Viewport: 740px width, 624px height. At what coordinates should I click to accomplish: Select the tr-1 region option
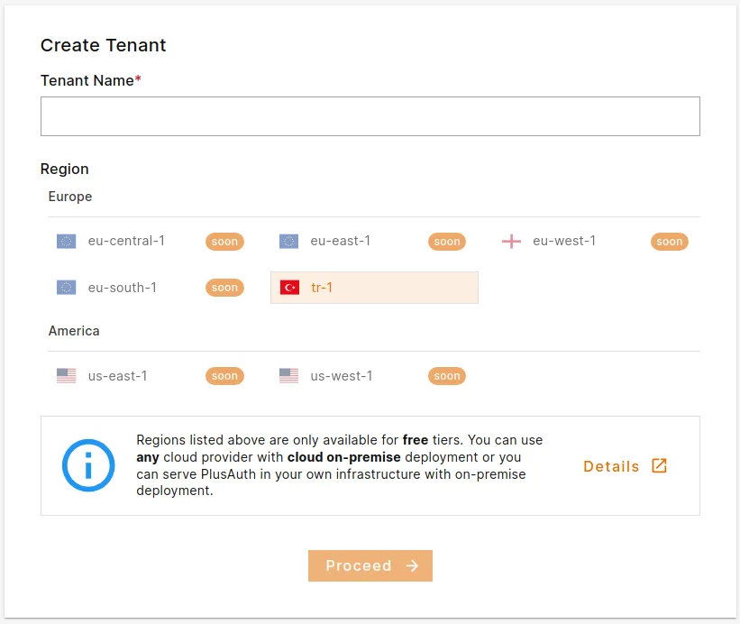pos(374,287)
